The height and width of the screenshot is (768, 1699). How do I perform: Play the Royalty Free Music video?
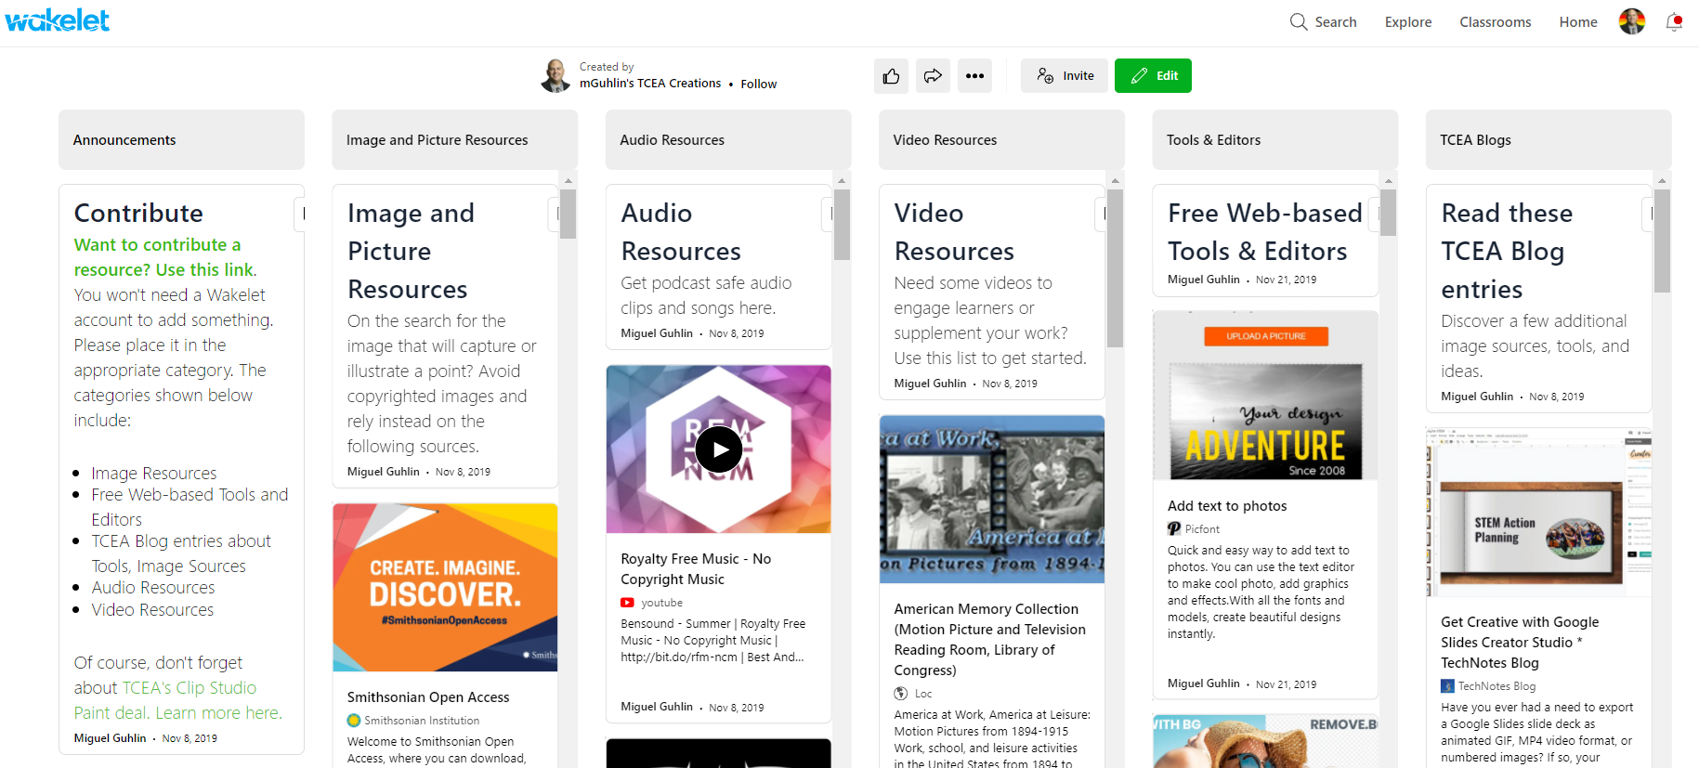coord(718,449)
